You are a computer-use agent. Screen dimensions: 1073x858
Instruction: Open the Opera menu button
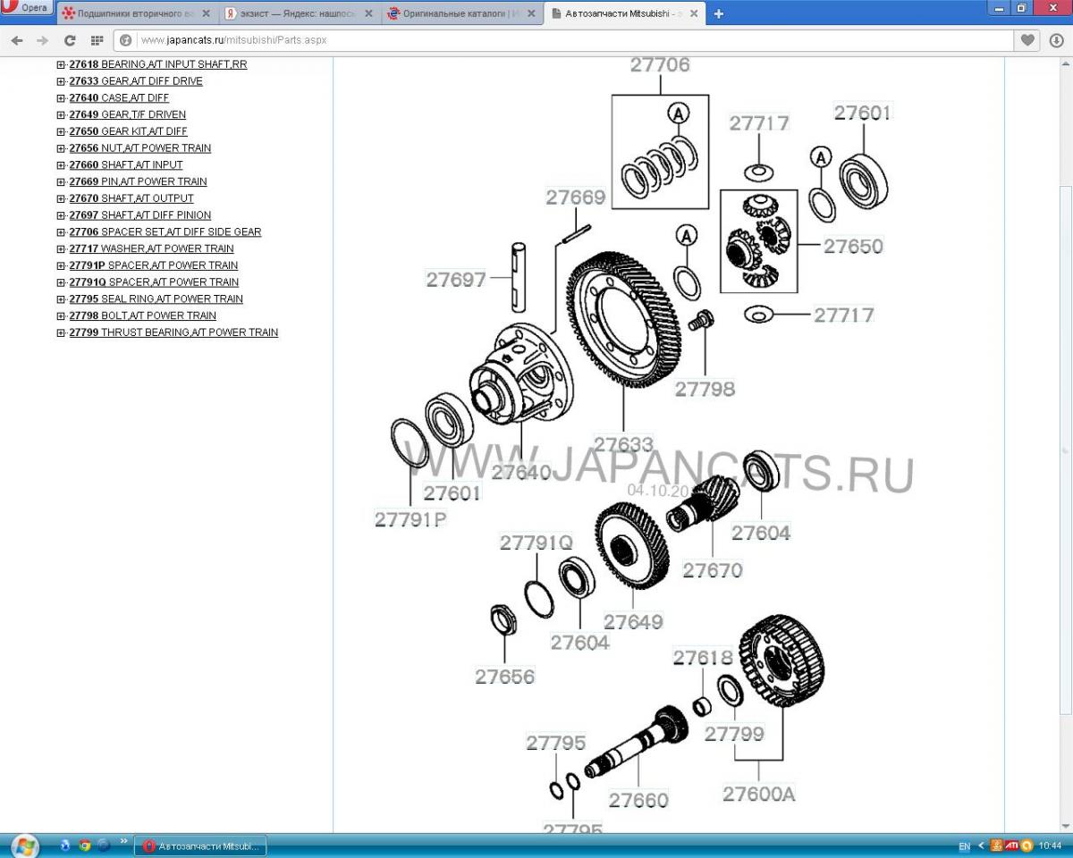27,7
